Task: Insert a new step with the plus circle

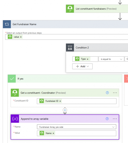Action: (x=65, y=110)
